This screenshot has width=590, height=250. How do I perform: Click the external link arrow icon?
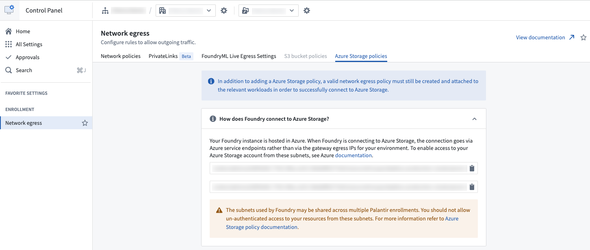coord(572,37)
